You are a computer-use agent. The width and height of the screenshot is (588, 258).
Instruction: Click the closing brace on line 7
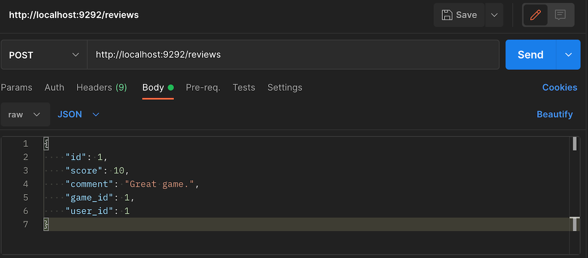(x=46, y=224)
